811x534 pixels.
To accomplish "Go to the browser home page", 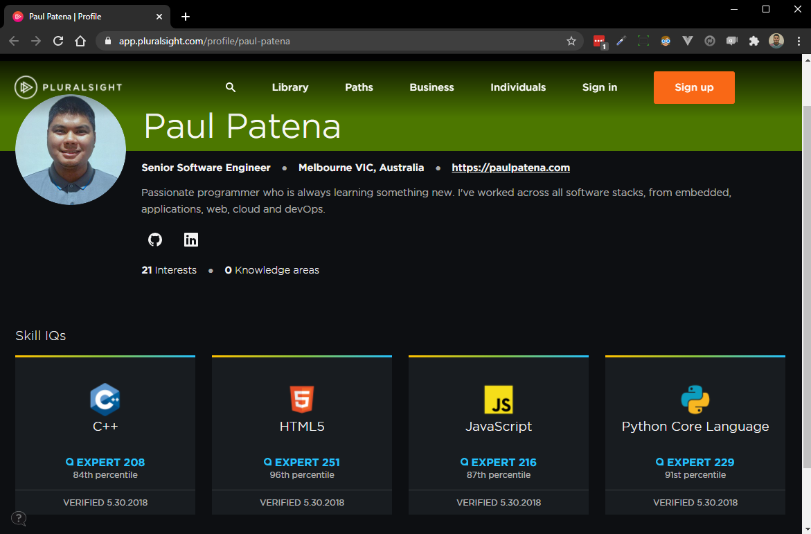I will click(x=80, y=41).
